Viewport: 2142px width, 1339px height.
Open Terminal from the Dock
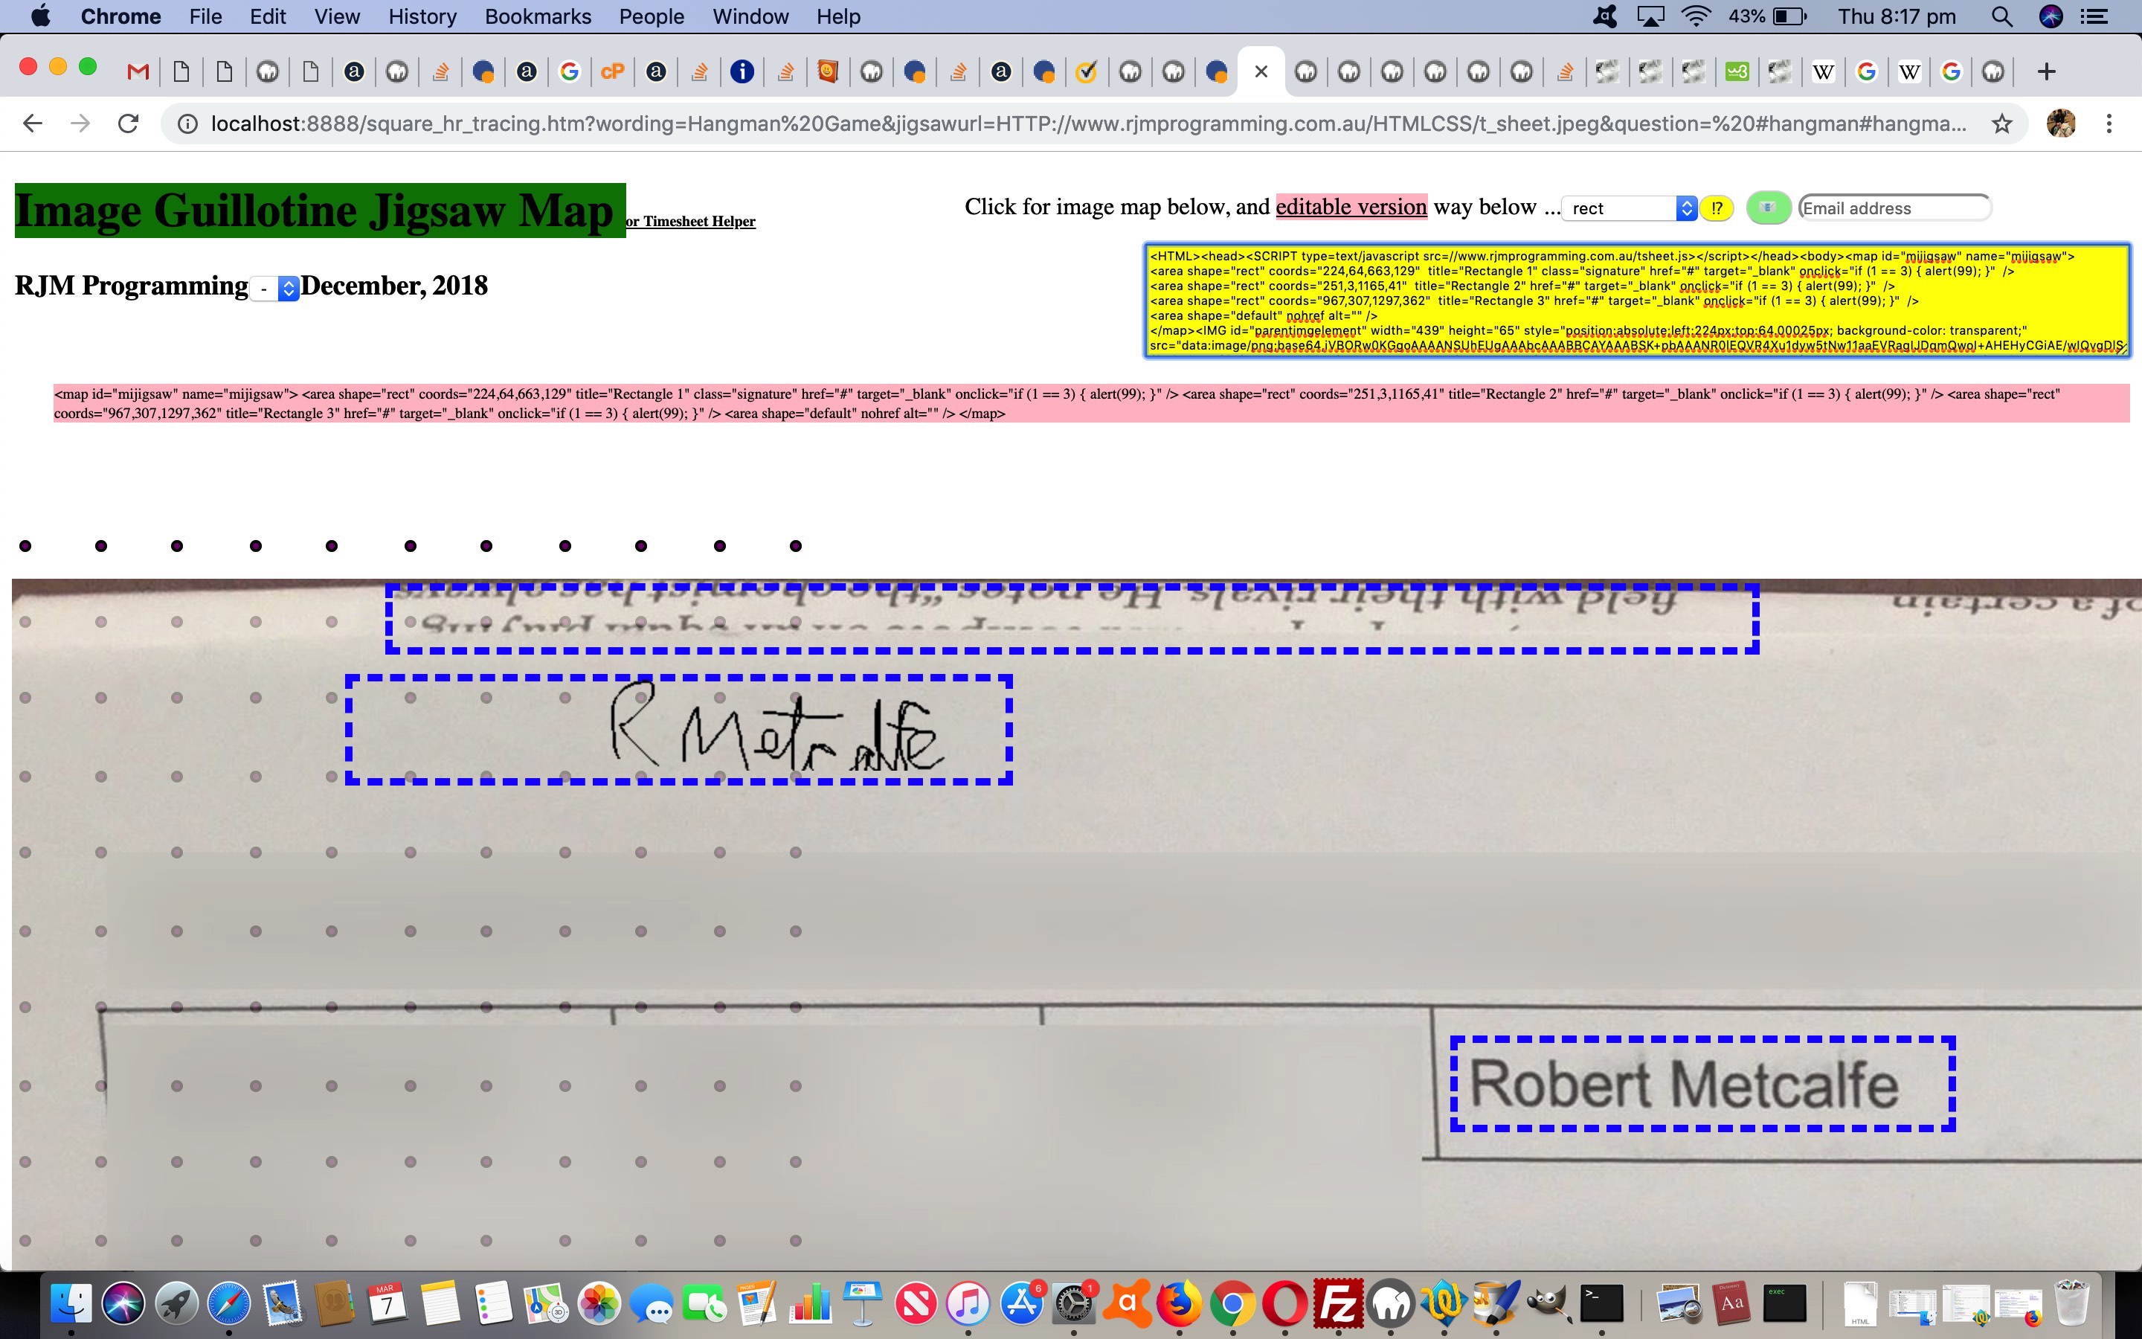pos(1602,1303)
